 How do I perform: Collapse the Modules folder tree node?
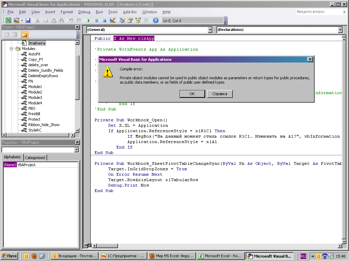coord(11,49)
